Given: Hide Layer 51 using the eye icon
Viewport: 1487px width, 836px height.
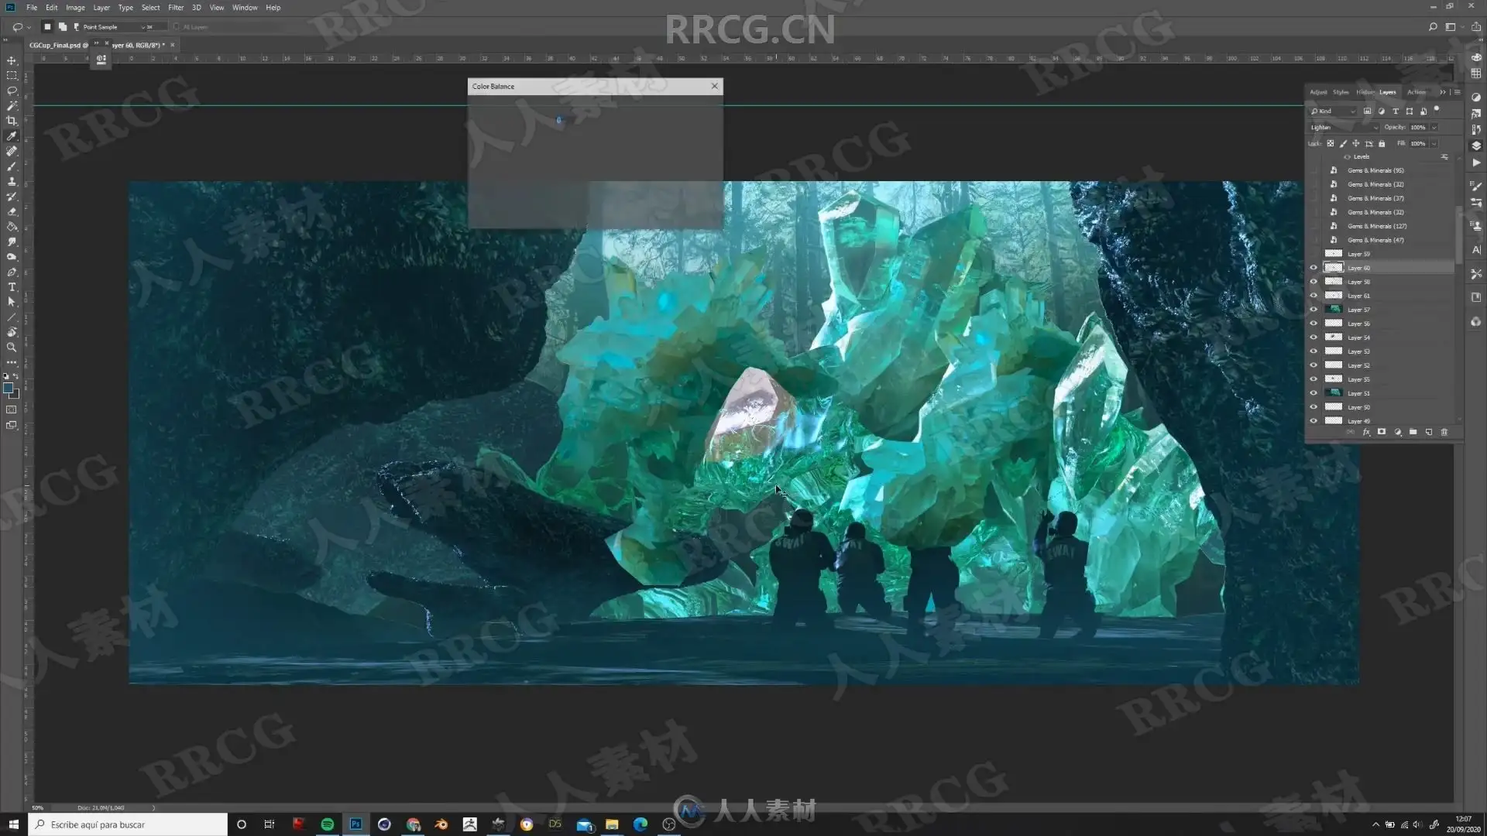Looking at the screenshot, I should (x=1314, y=393).
